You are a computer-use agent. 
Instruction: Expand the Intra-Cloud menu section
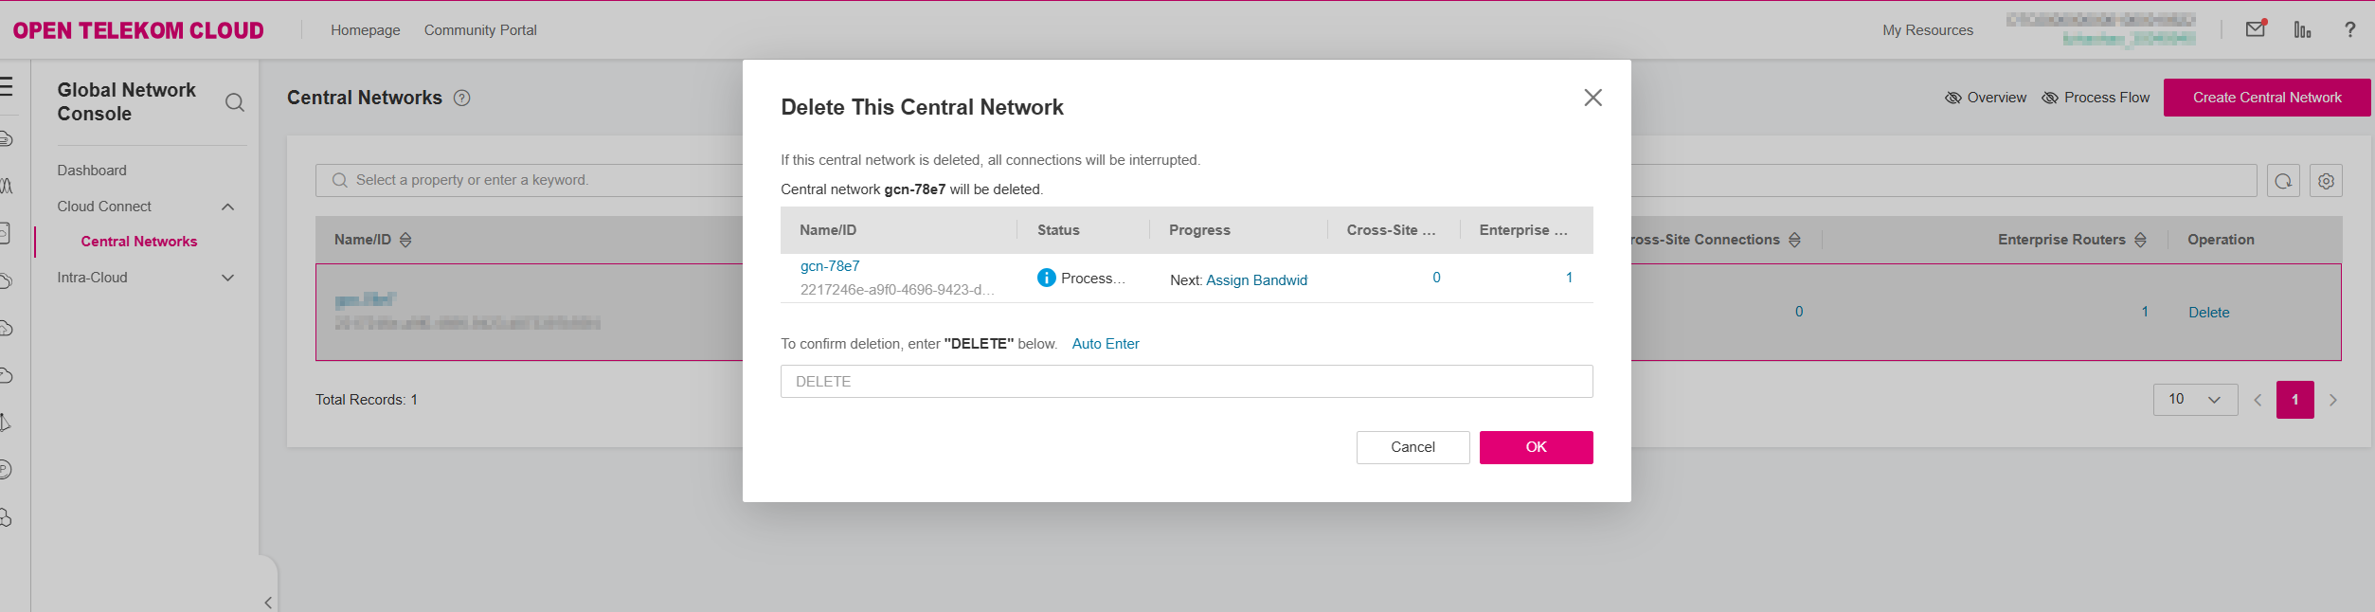227,278
